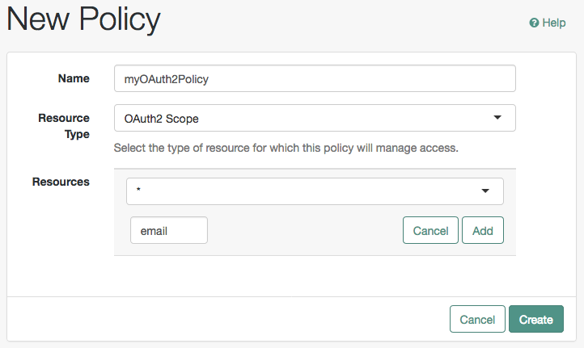Select the myOAuth2Policy text in the Name field
The height and width of the screenshot is (348, 584).
point(166,79)
